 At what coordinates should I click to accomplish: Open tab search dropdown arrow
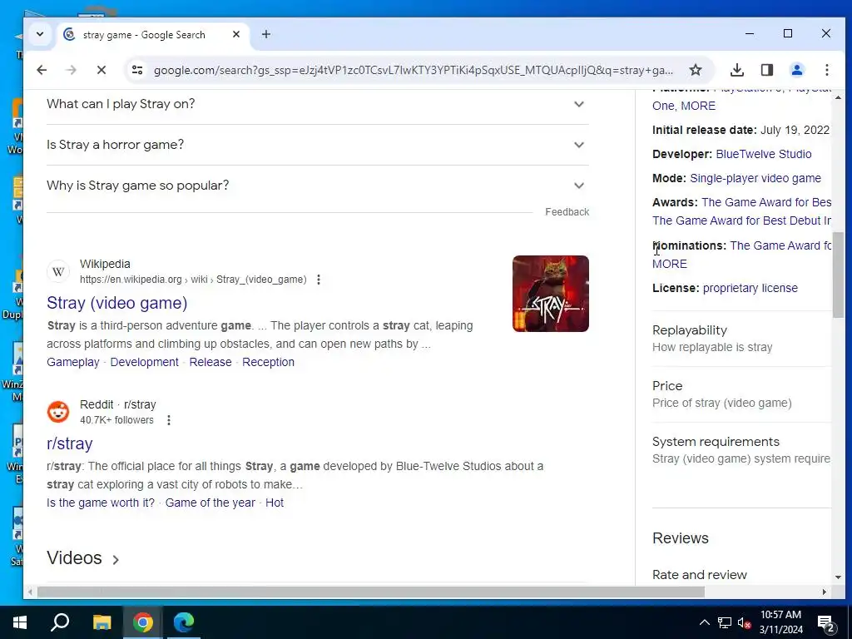tap(40, 34)
